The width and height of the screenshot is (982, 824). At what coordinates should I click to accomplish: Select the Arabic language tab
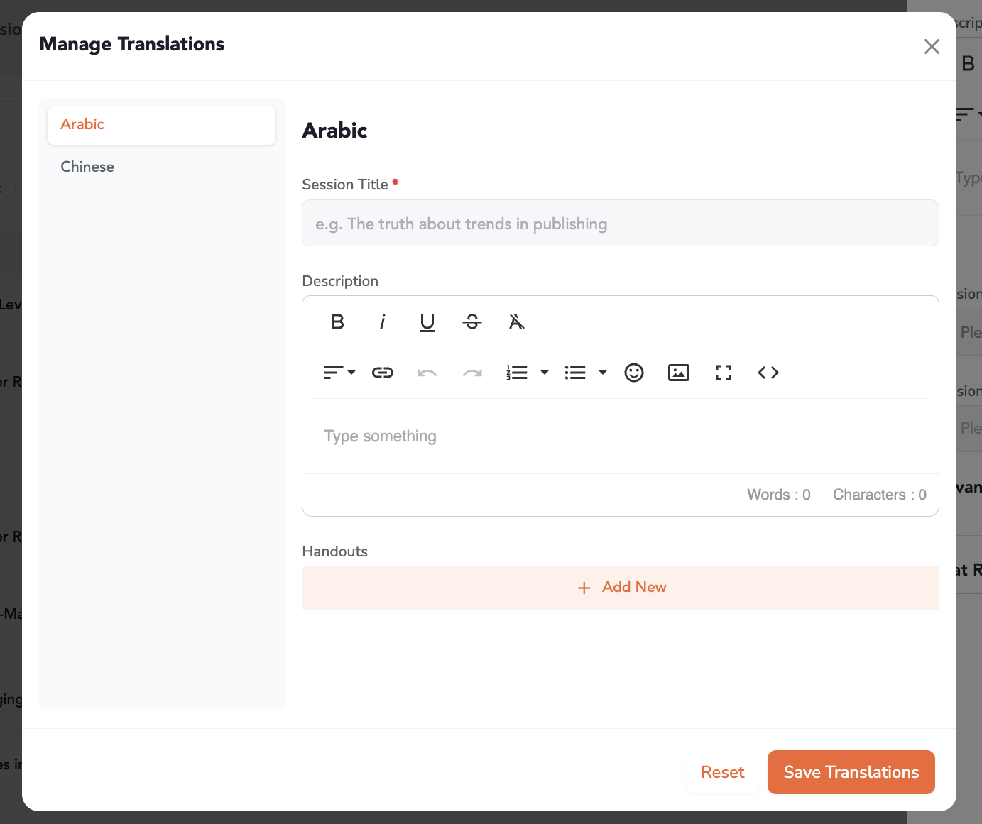point(161,125)
